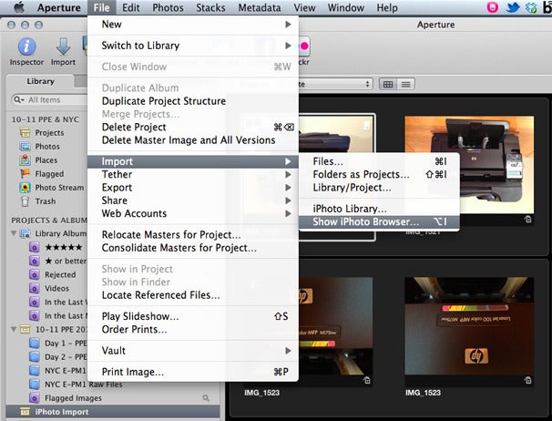
Task: Open the sort order popup menu
Action: coord(336,84)
